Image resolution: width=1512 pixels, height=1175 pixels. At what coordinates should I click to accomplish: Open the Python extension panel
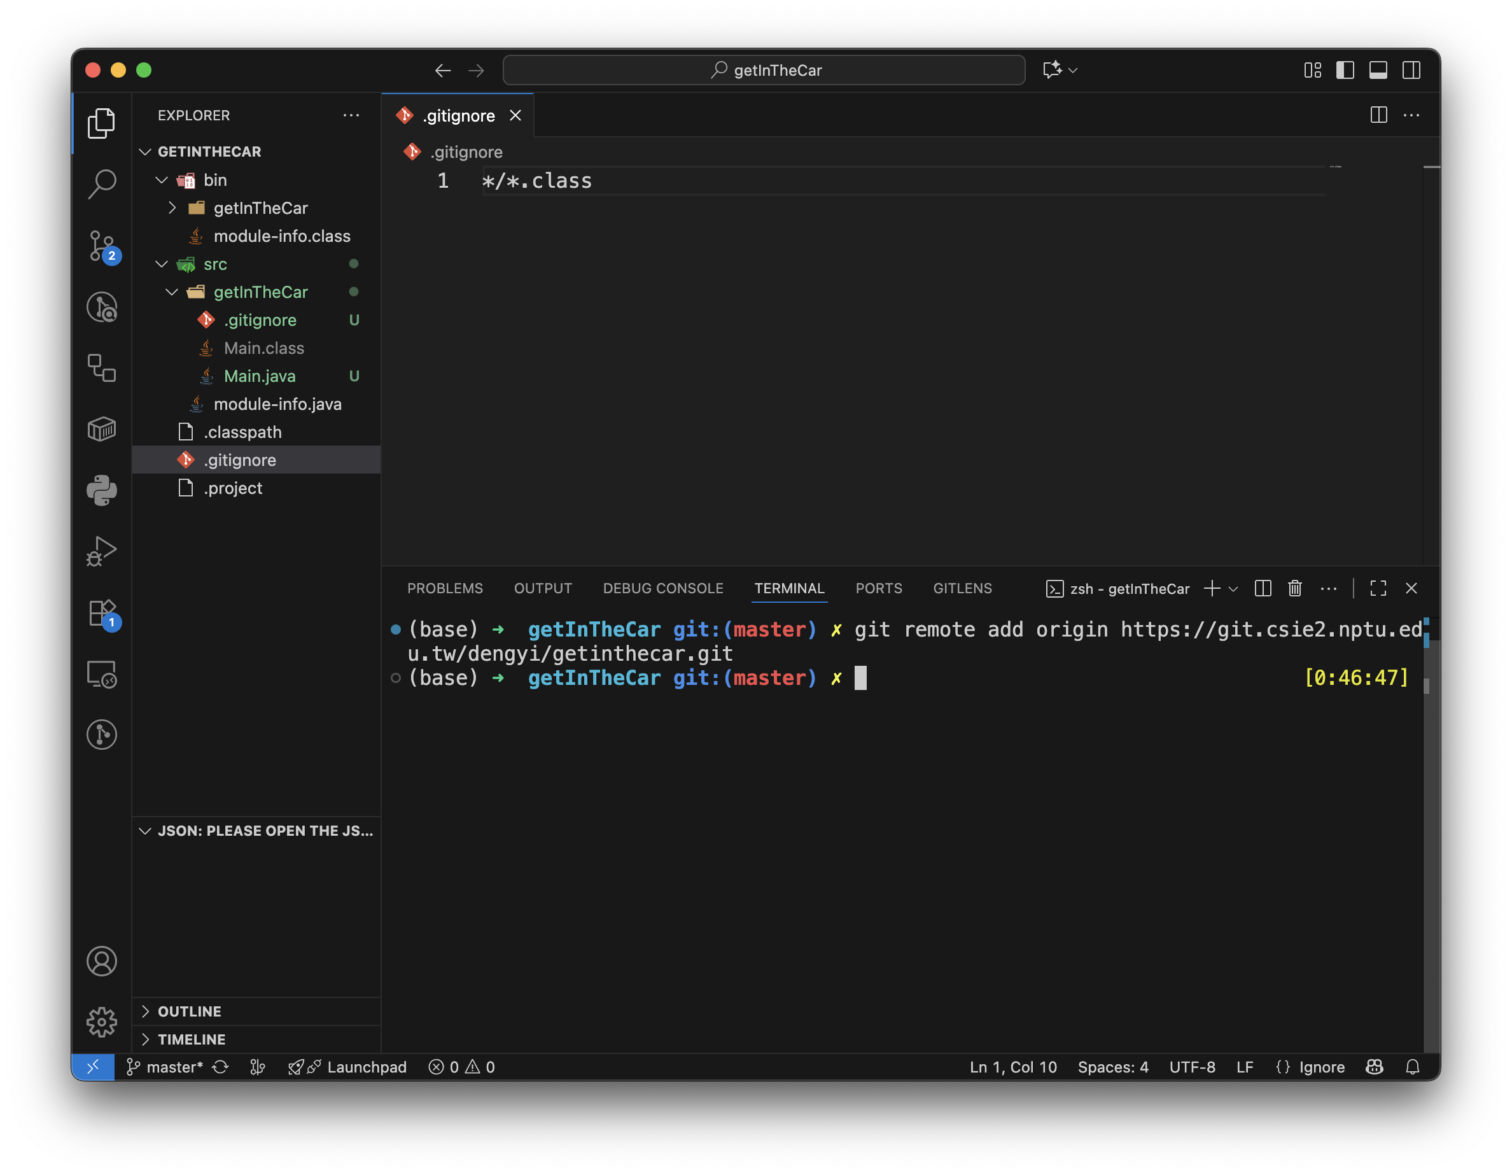coord(102,490)
